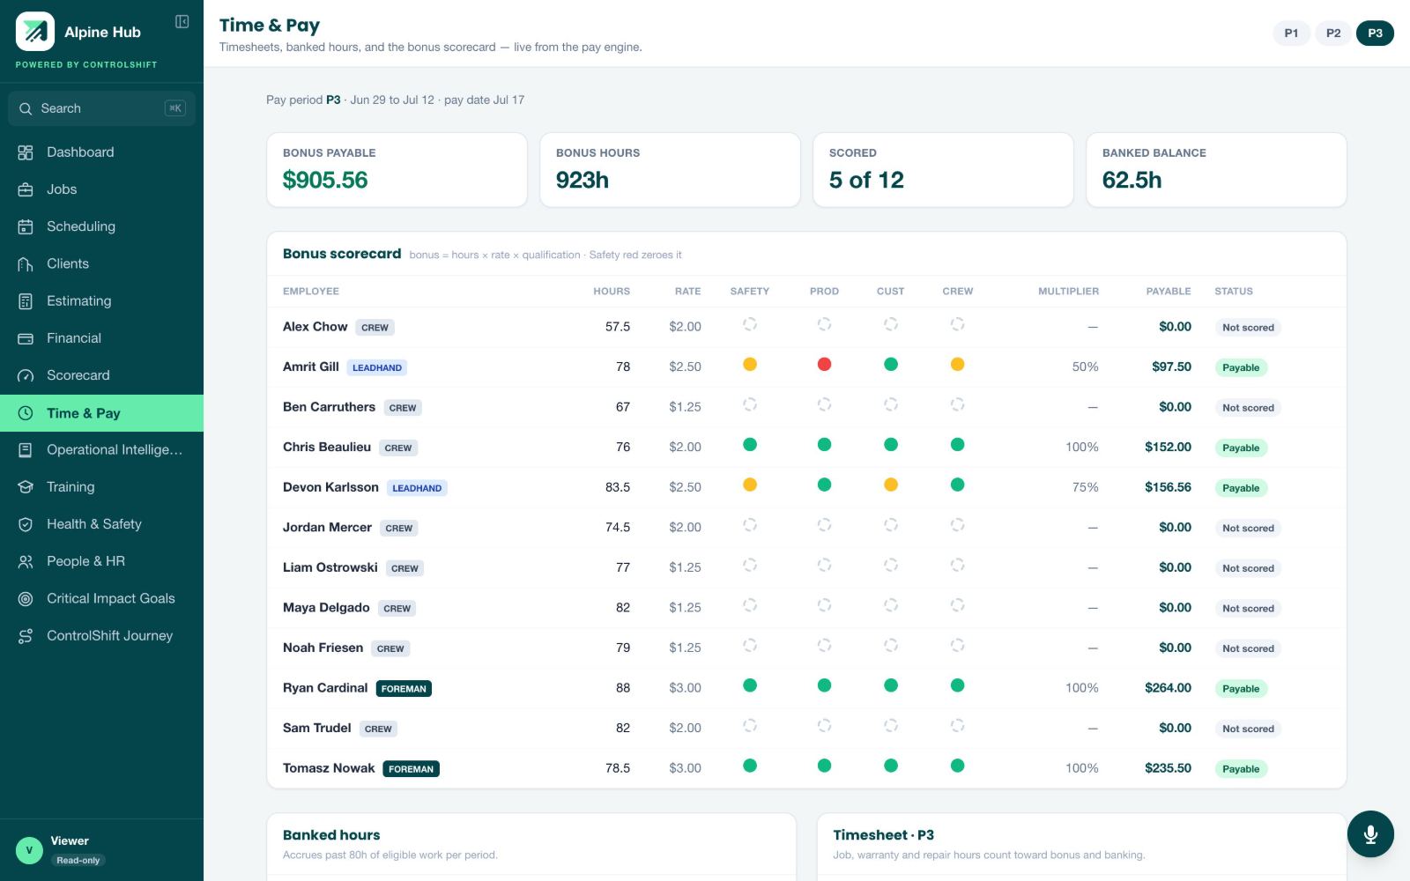Click the Bonus Hours 923h value
This screenshot has height=881, width=1410.
583,180
